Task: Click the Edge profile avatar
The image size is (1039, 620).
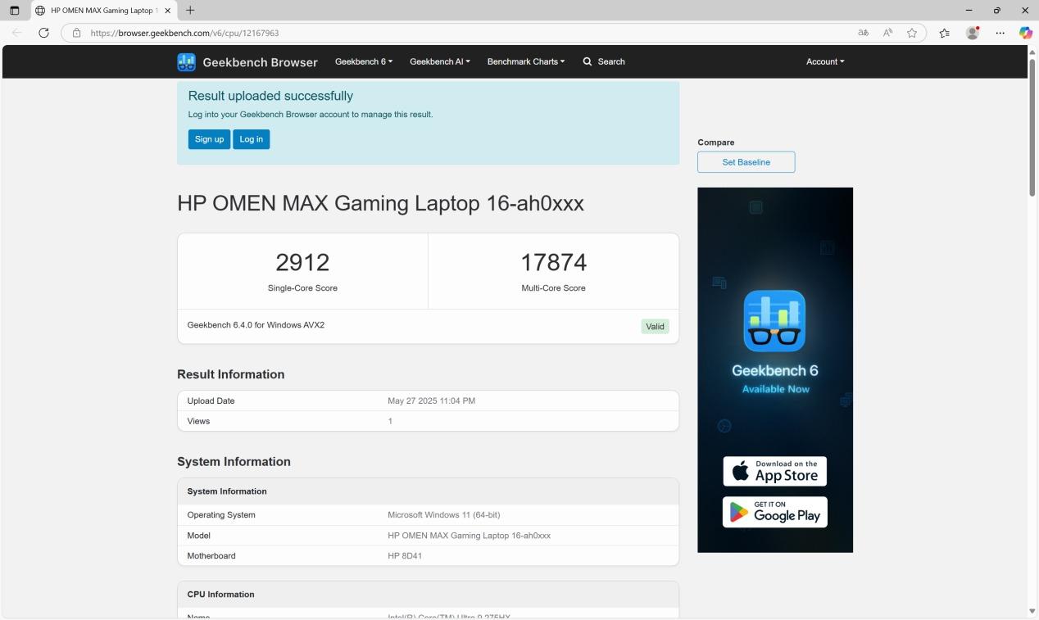Action: pyautogui.click(x=972, y=33)
